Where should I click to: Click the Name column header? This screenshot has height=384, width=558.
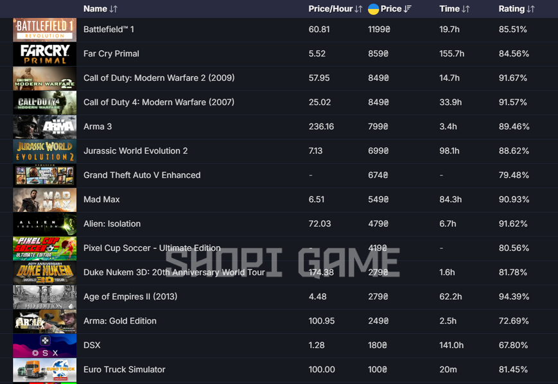(x=95, y=9)
